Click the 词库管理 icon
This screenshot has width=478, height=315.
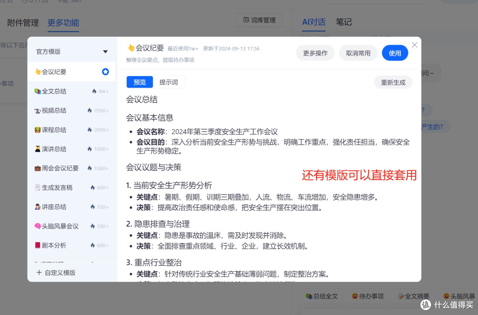246,20
